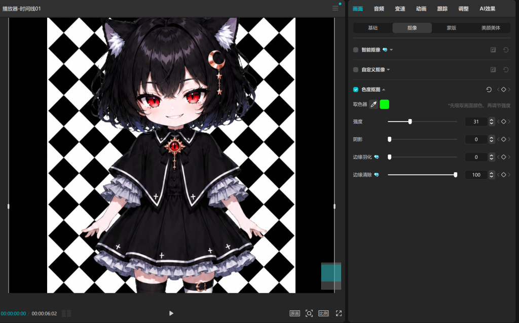
Task: Switch to the 画面 tab
Action: (357, 9)
